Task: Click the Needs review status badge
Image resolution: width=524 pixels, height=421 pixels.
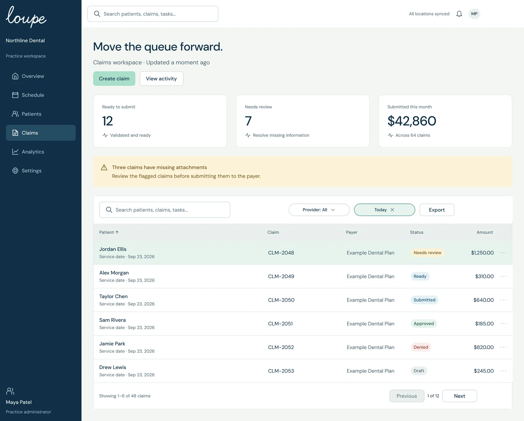Action: coord(427,253)
